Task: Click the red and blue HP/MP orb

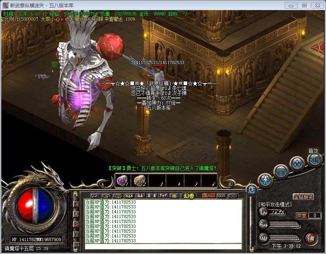Action: point(36,206)
